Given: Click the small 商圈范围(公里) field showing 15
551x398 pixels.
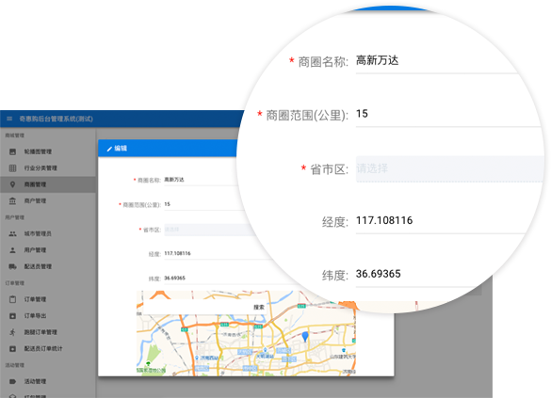Looking at the screenshot, I should tap(203, 204).
